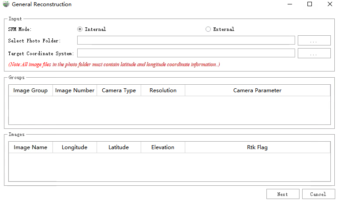Click the 'SFM Mode:' label
This screenshot has height=203, width=337.
[x=20, y=29]
